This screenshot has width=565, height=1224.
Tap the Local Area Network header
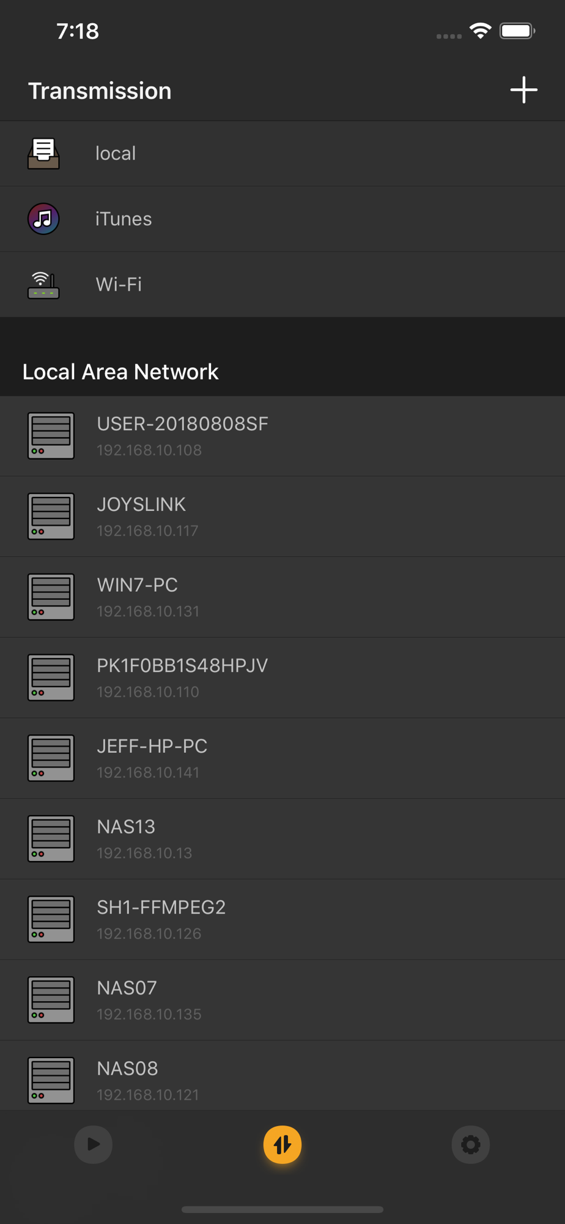(x=120, y=371)
